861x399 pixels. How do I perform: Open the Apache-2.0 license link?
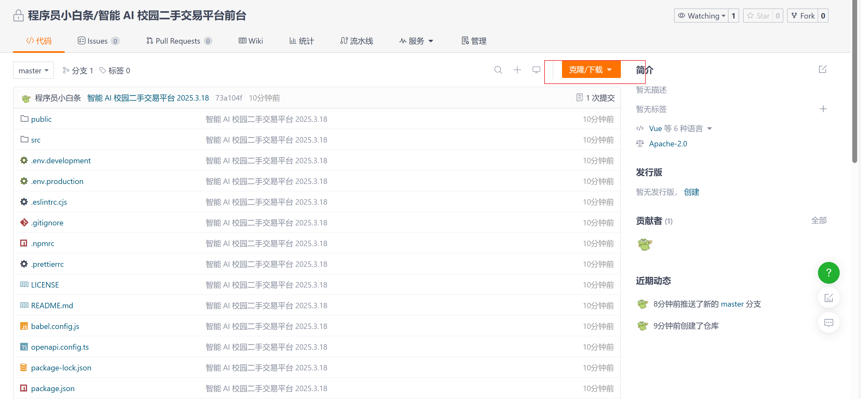(x=668, y=144)
